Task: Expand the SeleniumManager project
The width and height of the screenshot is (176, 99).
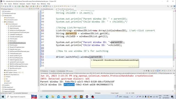Action: click(1, 89)
